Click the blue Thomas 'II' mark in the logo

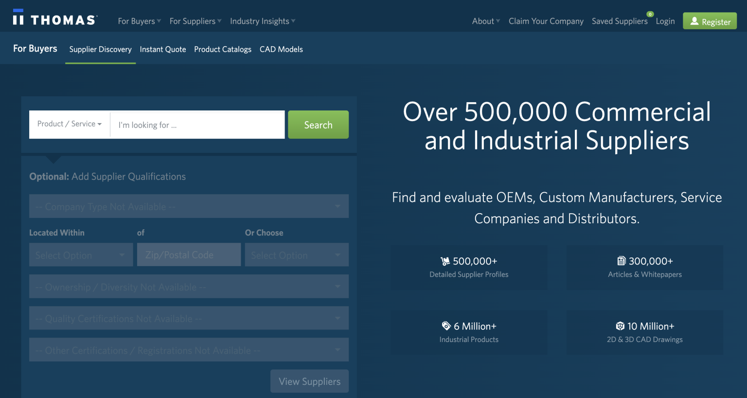click(19, 17)
